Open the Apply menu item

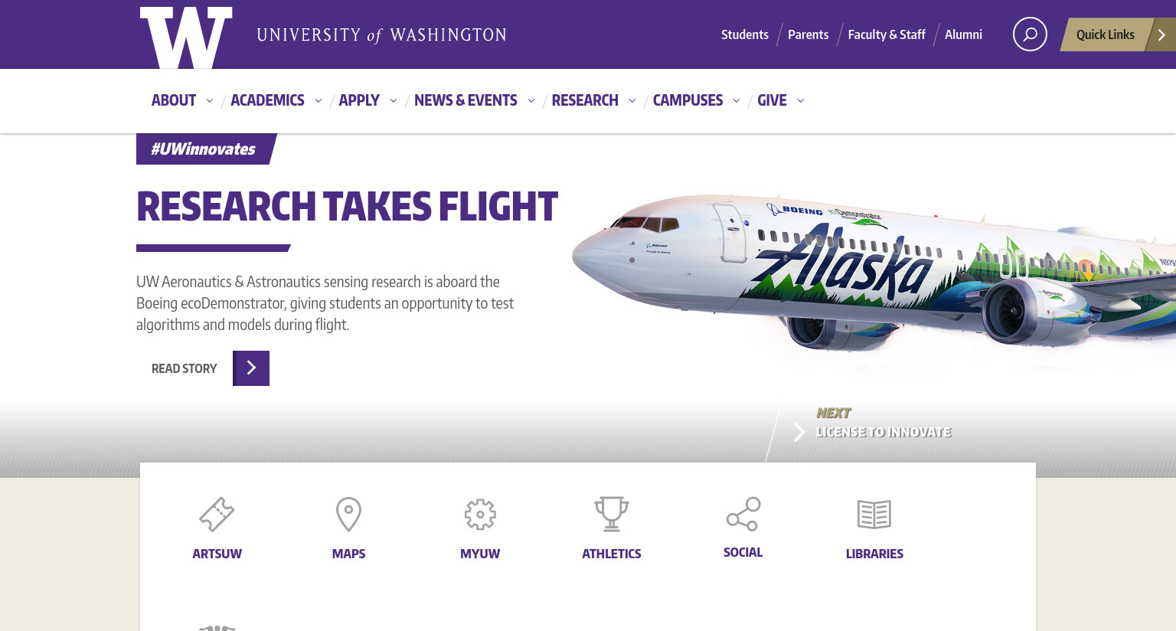[359, 100]
